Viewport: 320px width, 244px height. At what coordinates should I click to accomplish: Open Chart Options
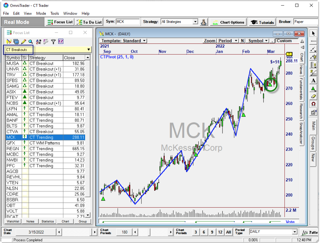pyautogui.click(x=228, y=22)
